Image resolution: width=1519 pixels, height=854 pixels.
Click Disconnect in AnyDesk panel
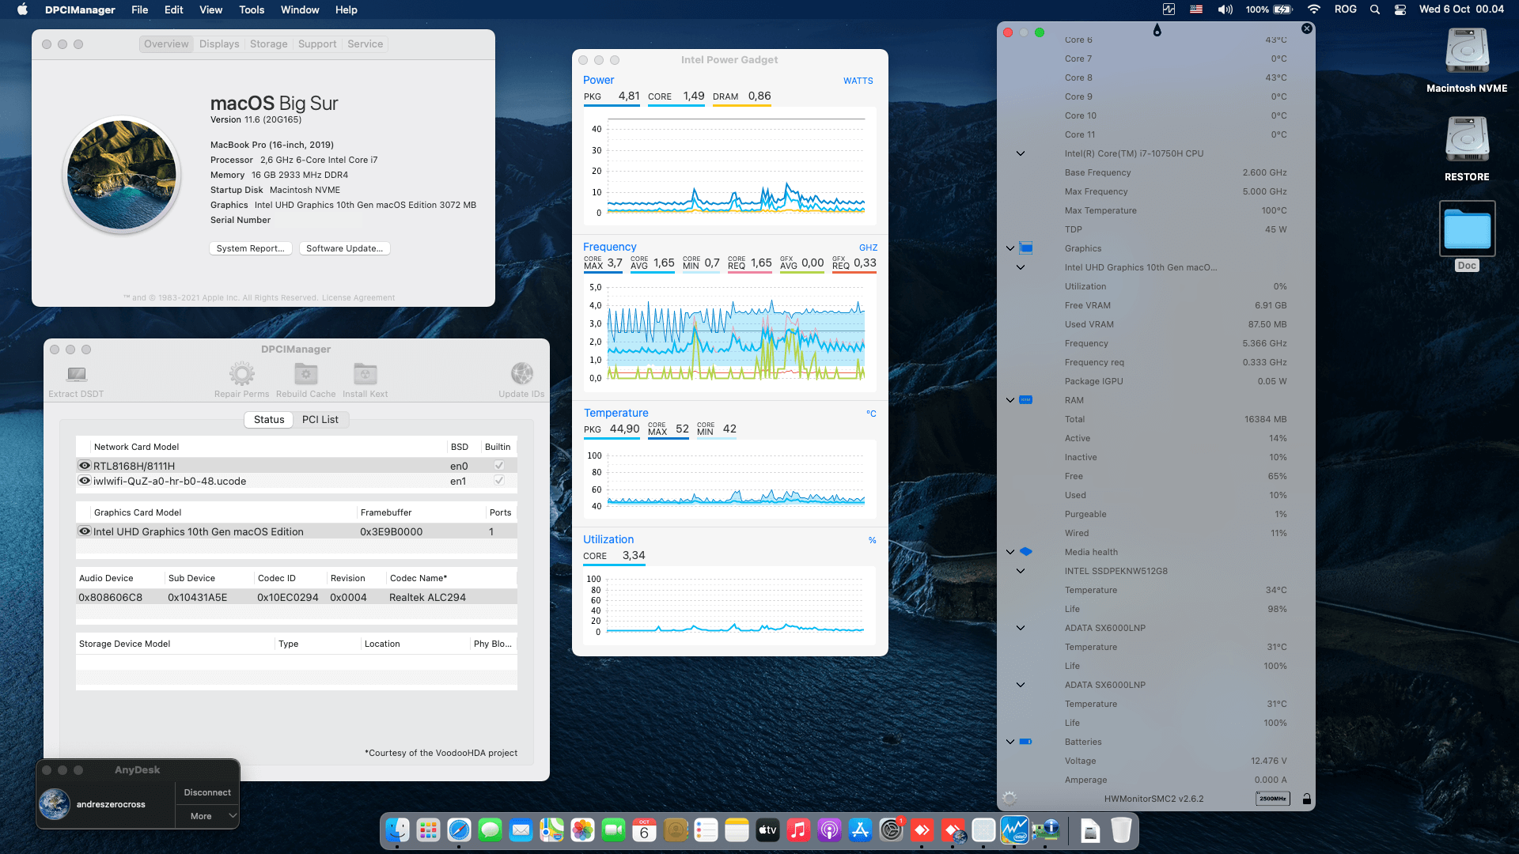click(207, 792)
